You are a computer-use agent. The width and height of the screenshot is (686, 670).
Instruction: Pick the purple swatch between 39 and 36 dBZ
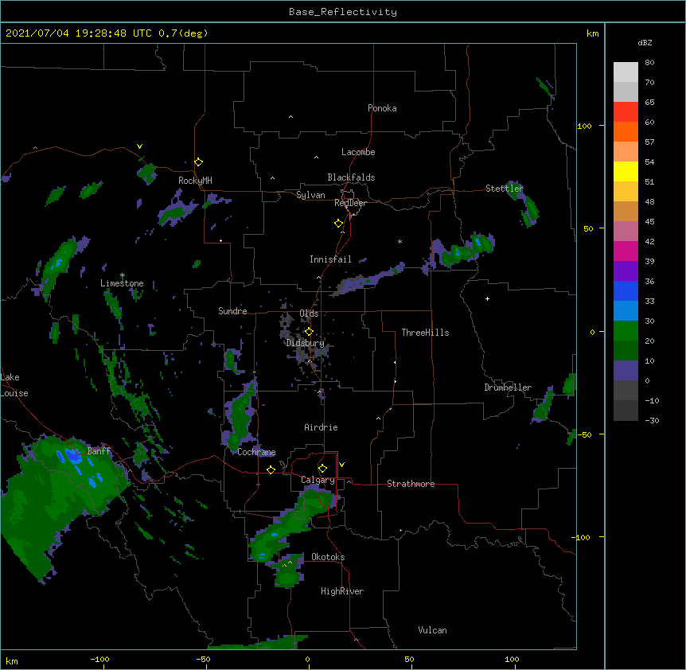(x=626, y=271)
